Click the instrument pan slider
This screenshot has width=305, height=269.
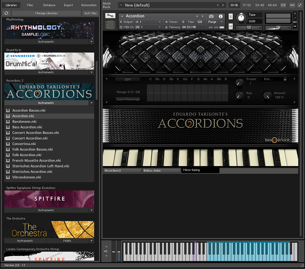tap(249, 28)
